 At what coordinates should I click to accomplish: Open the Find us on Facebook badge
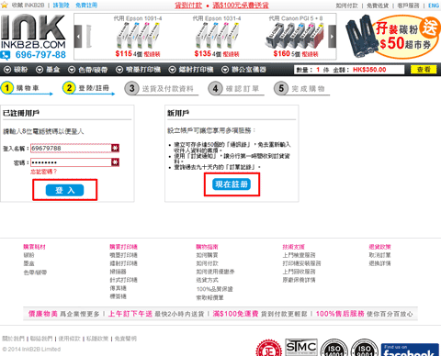(x=410, y=350)
